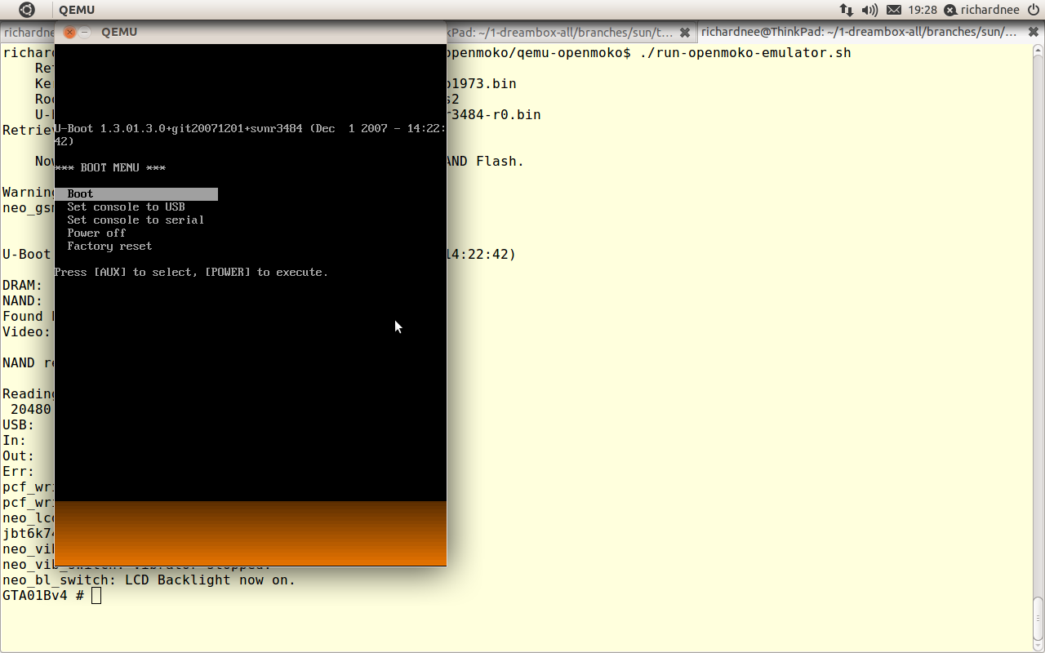Click the 'AND Flash.' terminal text
Screen dimensions: 1045x653
485,161
